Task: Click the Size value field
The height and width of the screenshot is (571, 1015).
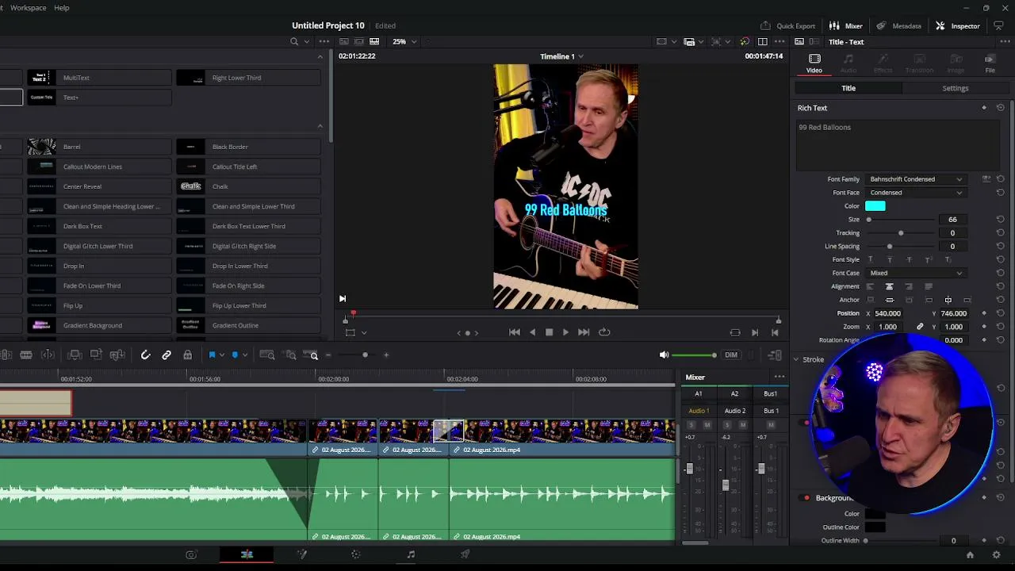Action: [x=952, y=220]
